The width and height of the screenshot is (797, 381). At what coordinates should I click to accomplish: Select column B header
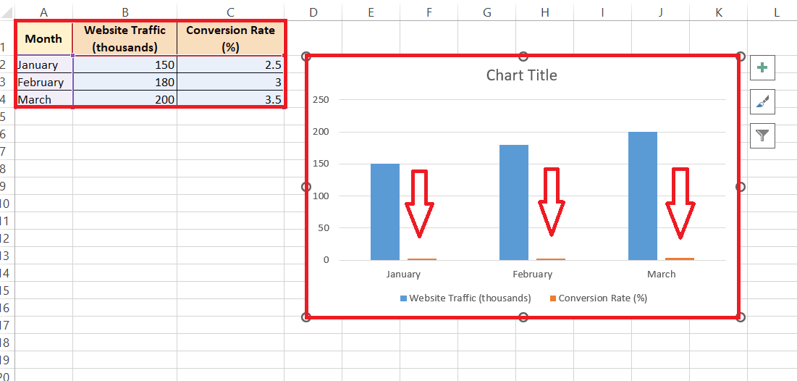coord(125,12)
